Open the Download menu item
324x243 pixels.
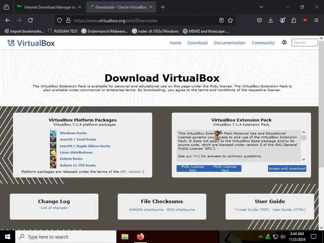(197, 43)
